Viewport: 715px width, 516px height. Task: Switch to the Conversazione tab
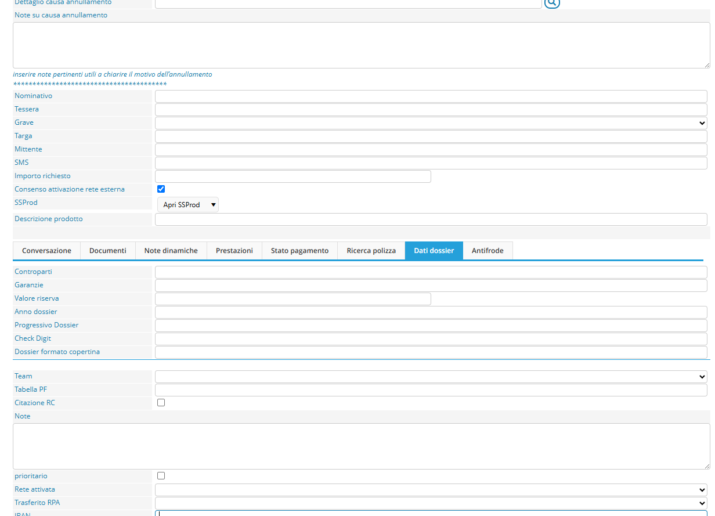[x=46, y=251]
